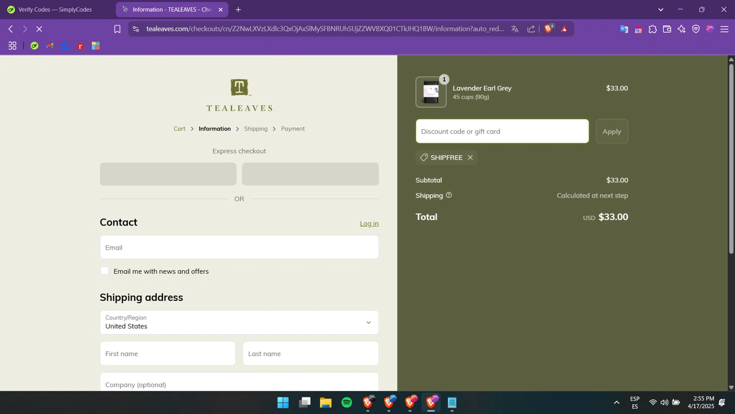The height and width of the screenshot is (414, 735).
Task: Click the Log in link
Action: tap(369, 223)
